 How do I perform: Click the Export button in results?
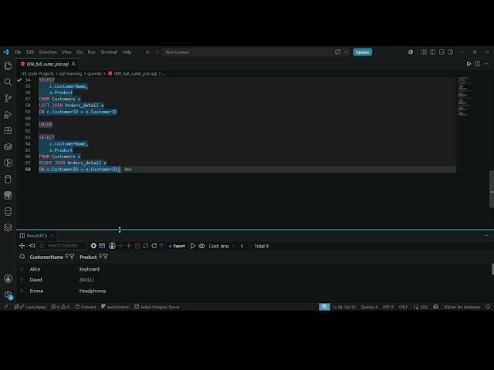point(177,246)
